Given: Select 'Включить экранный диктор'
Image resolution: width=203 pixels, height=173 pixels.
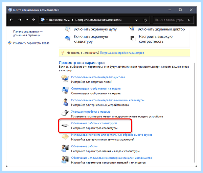Looking at the screenshot, I should (161, 29).
